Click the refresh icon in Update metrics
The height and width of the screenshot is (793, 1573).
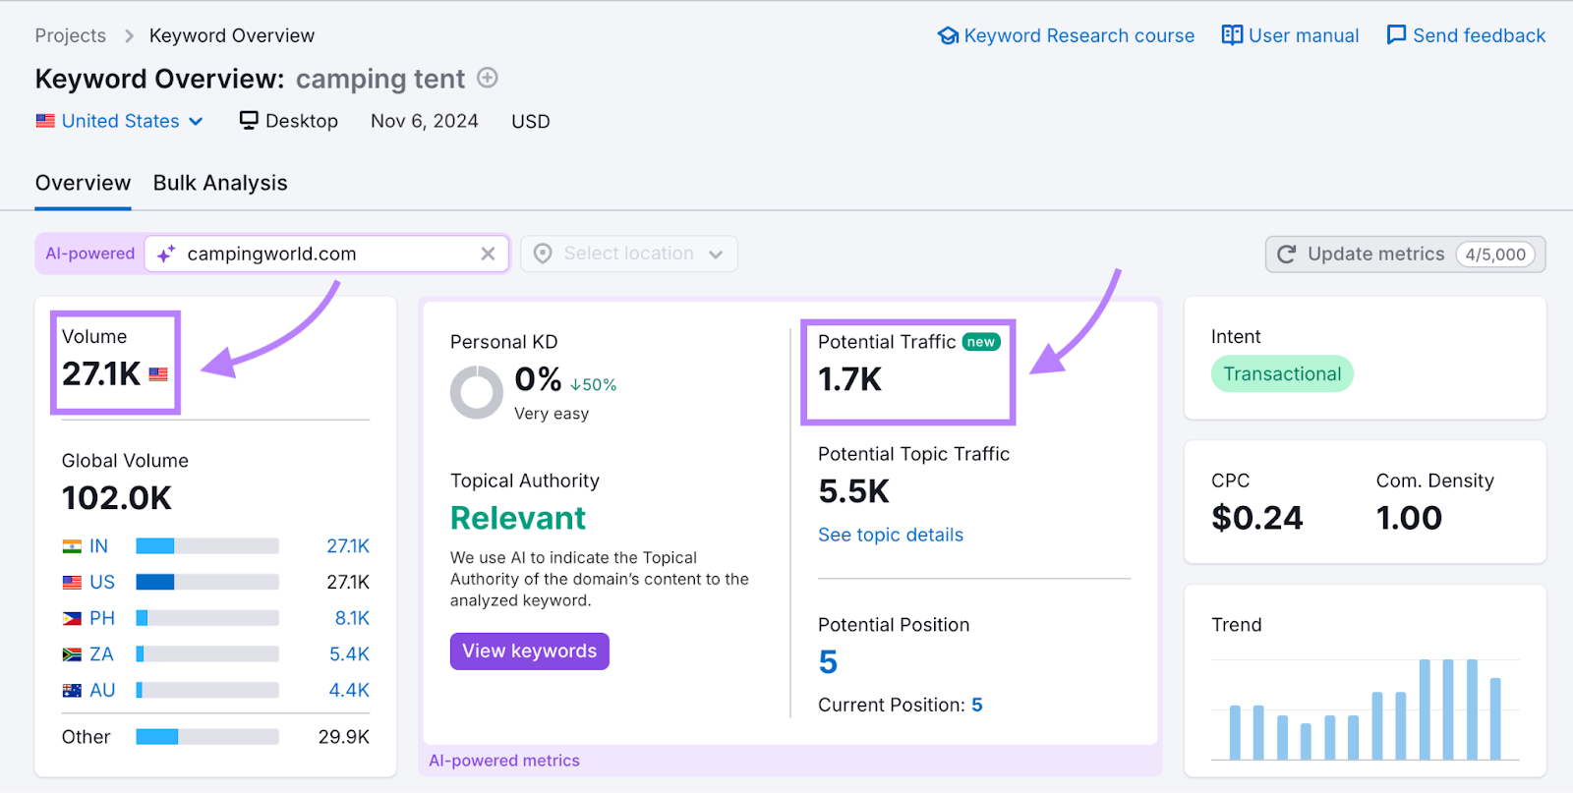(1286, 255)
